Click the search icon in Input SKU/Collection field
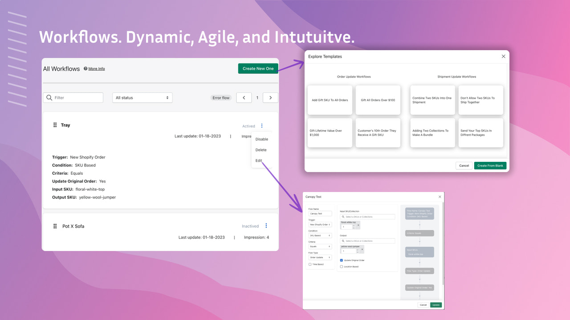 pyautogui.click(x=343, y=217)
